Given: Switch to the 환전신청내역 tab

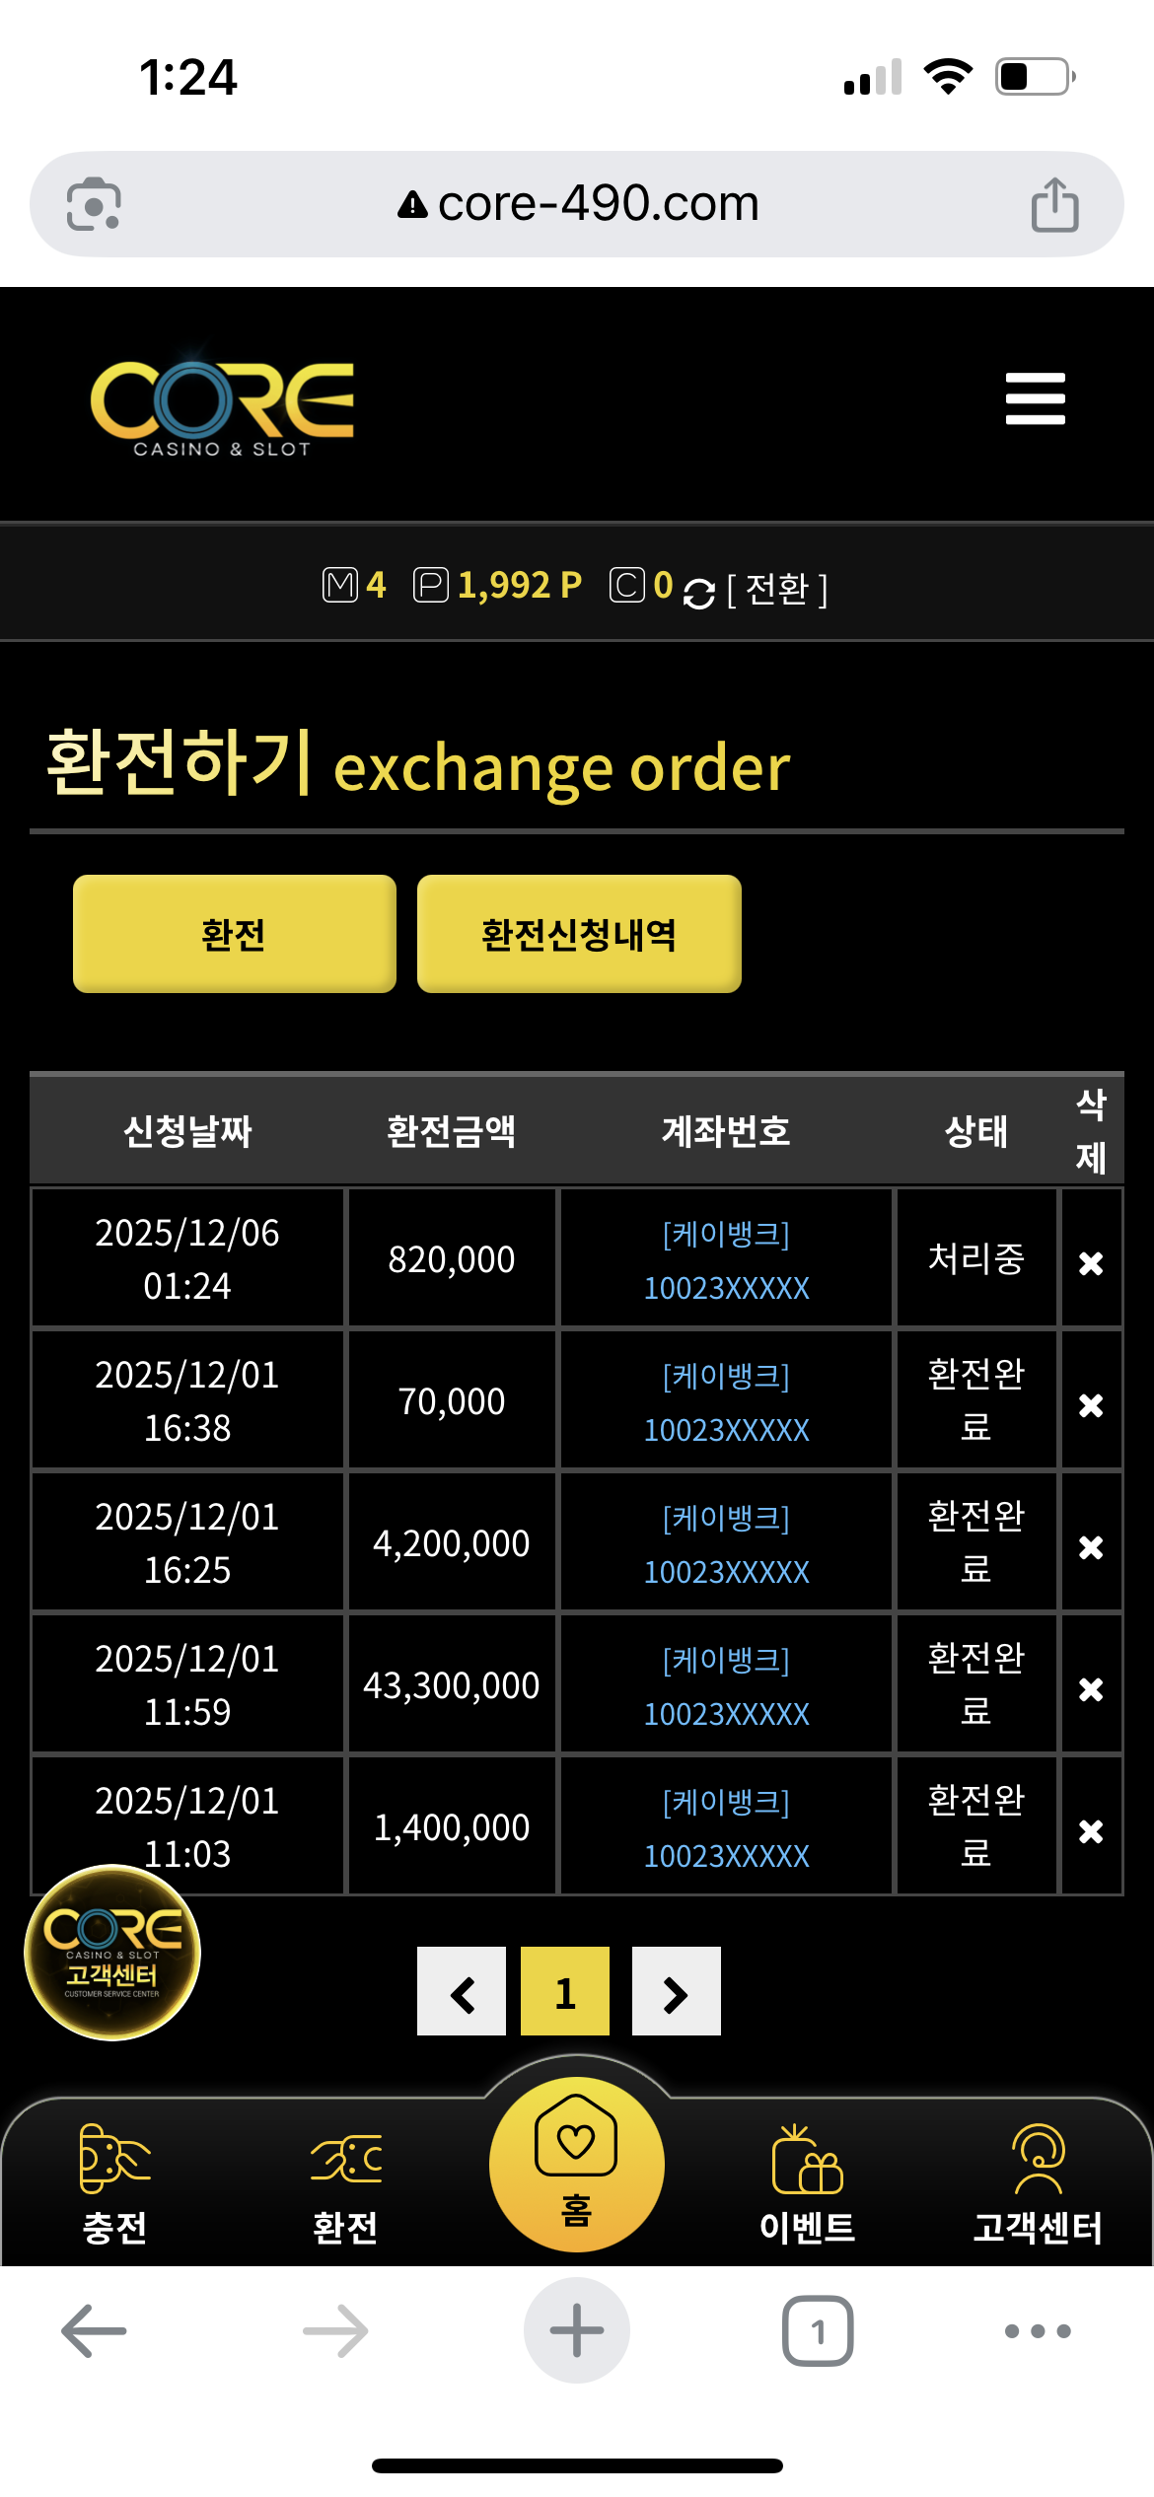Looking at the screenshot, I should (579, 934).
